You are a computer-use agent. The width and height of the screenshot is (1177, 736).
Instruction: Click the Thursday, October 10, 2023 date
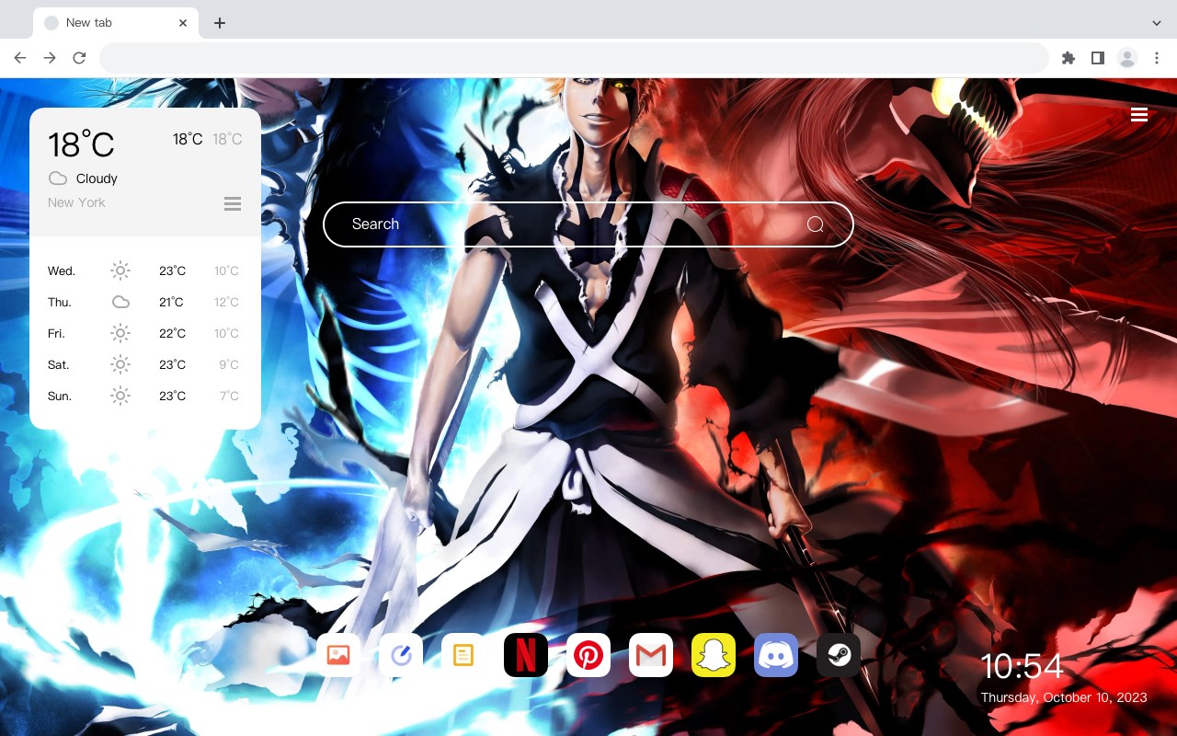coord(1064,697)
